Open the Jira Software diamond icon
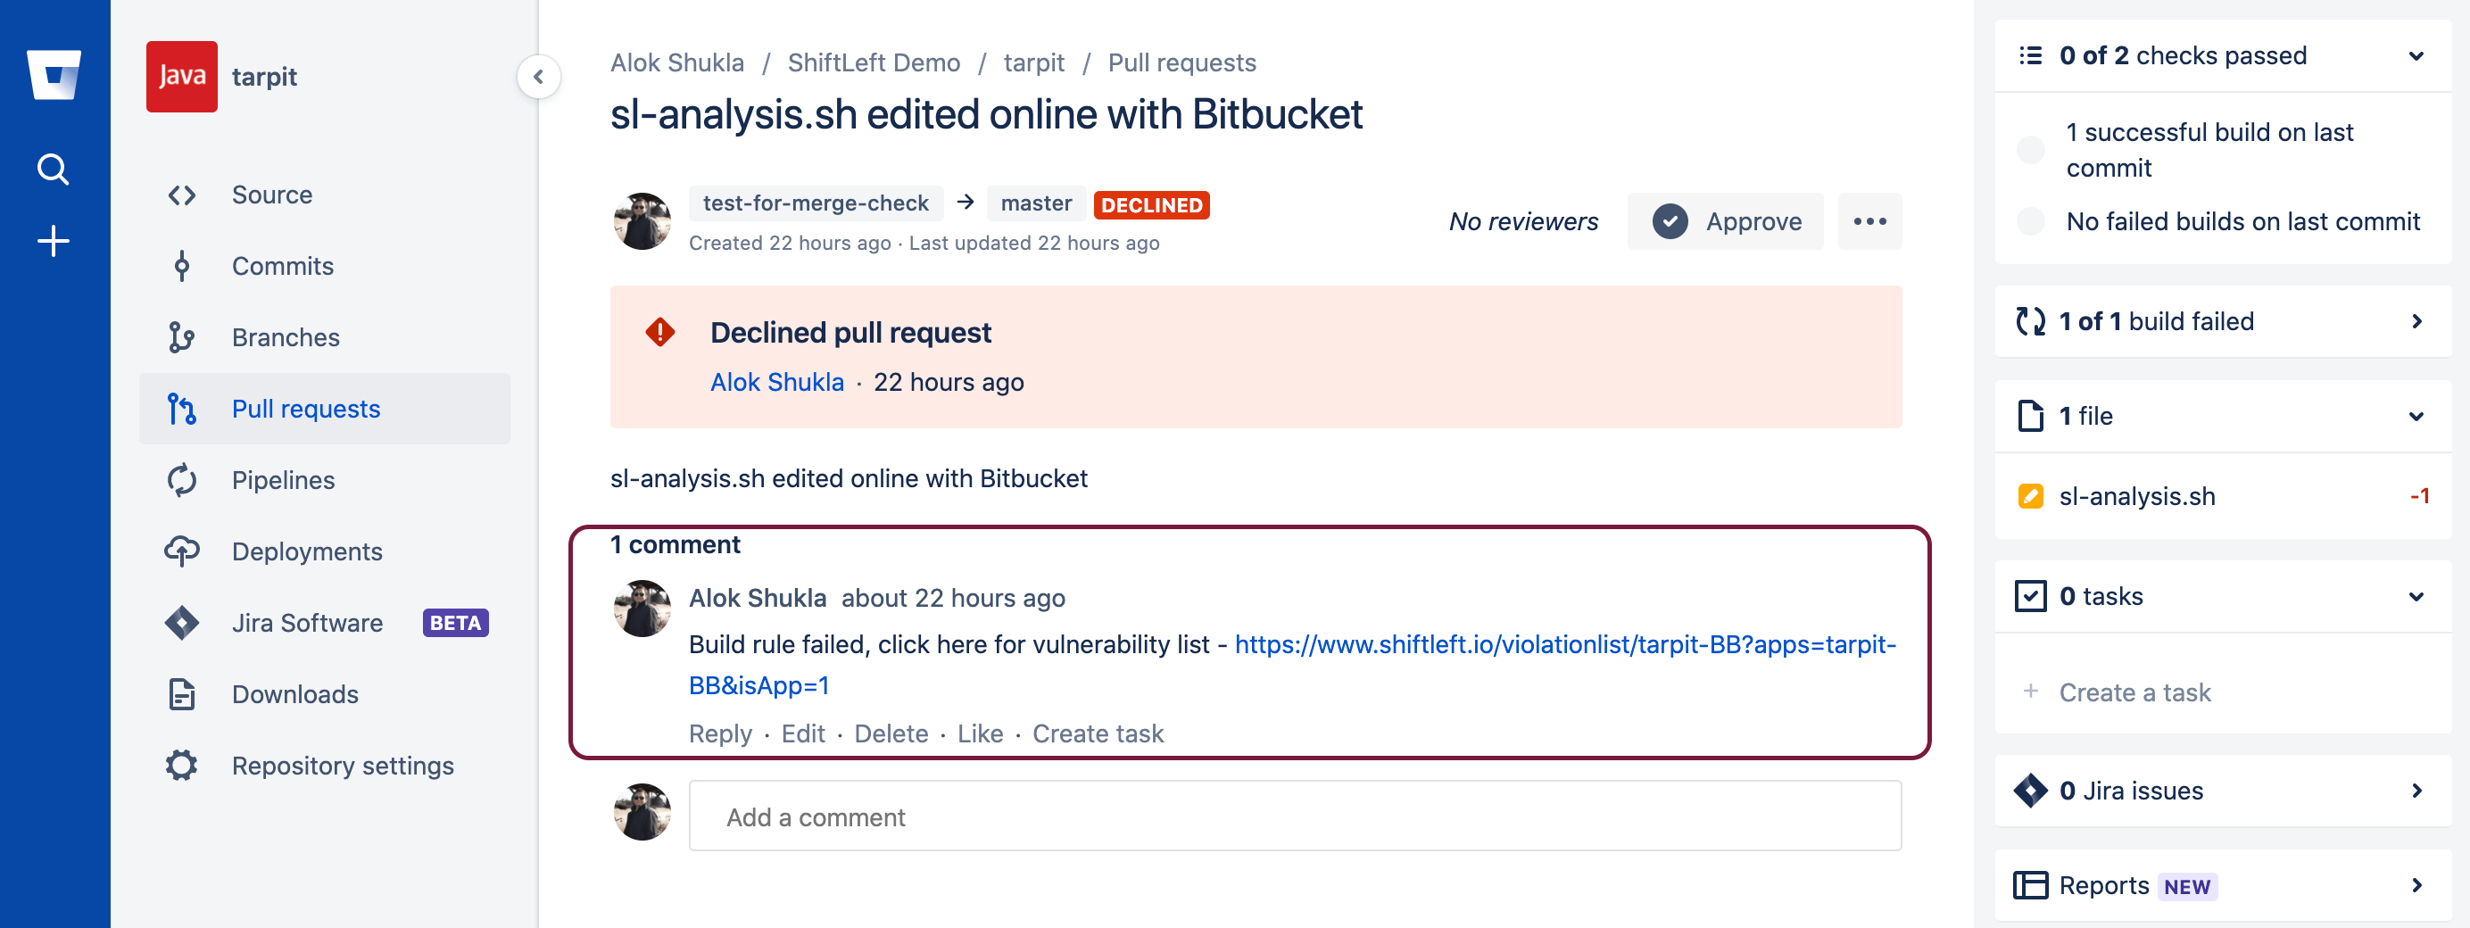2470x928 pixels. 182,622
